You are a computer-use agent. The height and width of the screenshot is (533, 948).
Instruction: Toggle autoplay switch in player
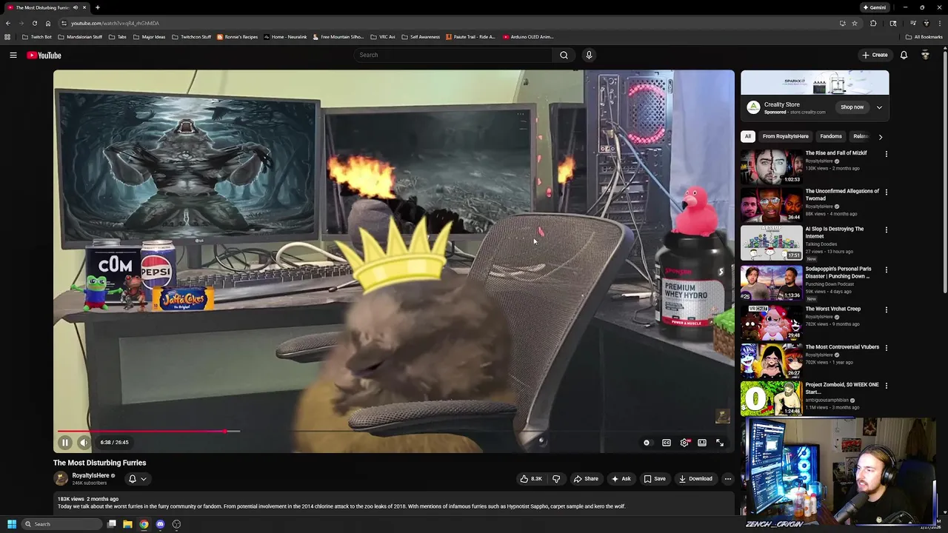pos(647,443)
